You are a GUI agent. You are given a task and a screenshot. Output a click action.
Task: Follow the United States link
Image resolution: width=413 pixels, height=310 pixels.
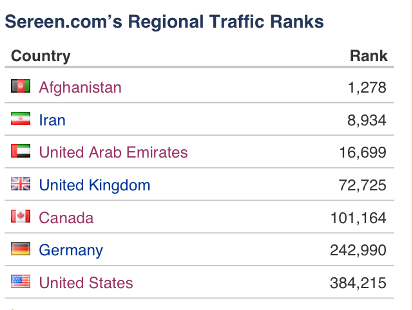[86, 283]
